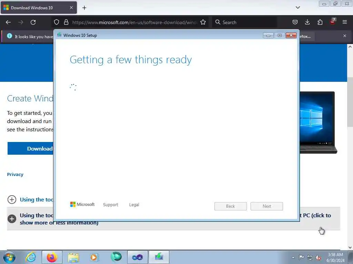The image size is (353, 264).
Task: Open the green globe taskbar app
Action: click(x=116, y=257)
